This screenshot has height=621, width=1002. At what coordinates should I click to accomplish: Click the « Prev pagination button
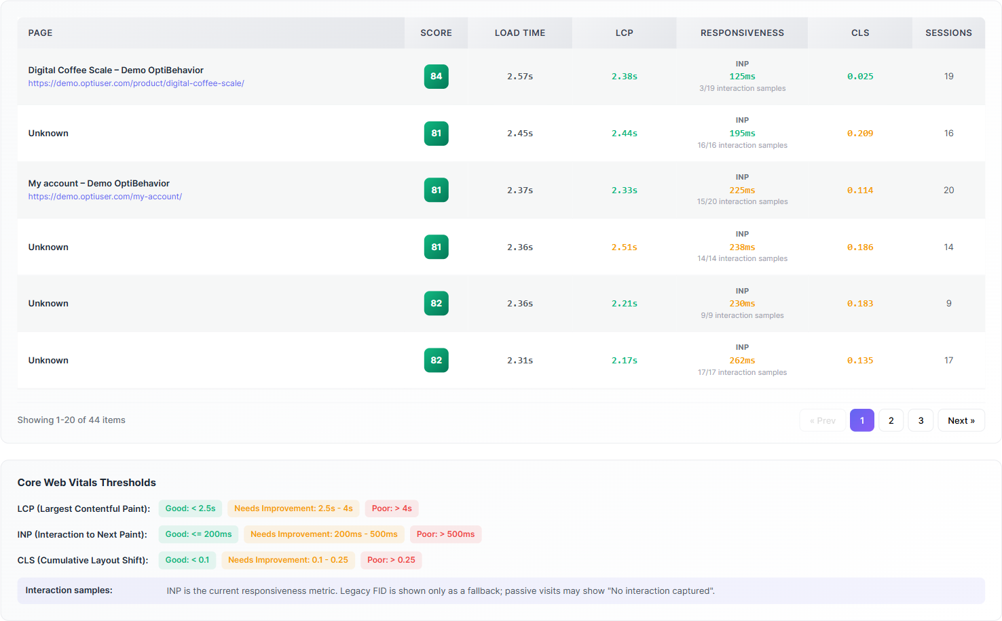(822, 420)
